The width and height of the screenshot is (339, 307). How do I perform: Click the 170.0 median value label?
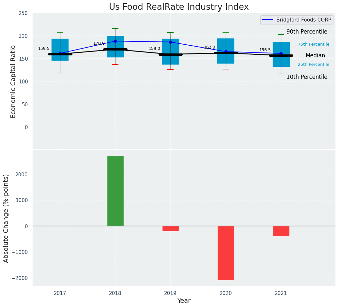pos(99,44)
